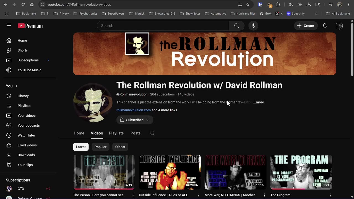
Task: Open the All Bookmarks folder
Action: [x=338, y=14]
